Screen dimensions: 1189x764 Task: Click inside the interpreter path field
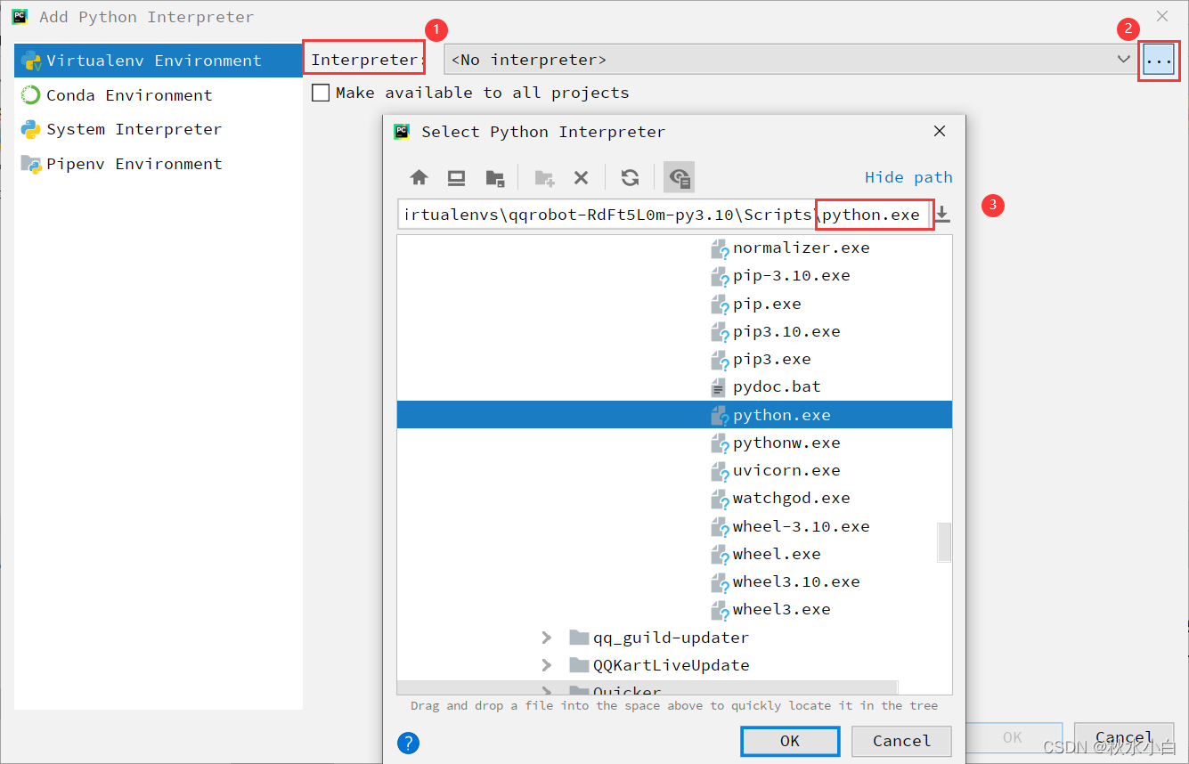pos(664,215)
